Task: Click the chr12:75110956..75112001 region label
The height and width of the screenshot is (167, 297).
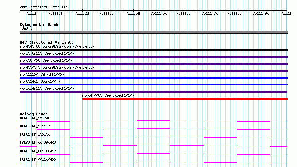Action: 44,7
